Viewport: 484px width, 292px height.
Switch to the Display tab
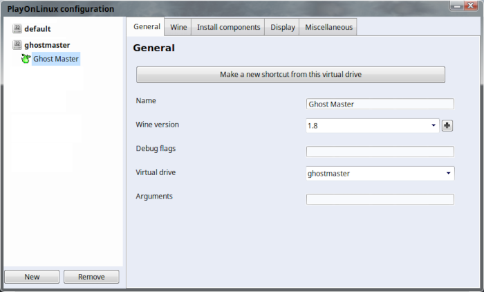coord(283,27)
